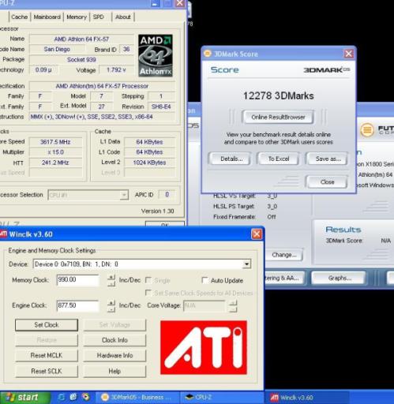Click Reset MCLK button

tap(47, 355)
